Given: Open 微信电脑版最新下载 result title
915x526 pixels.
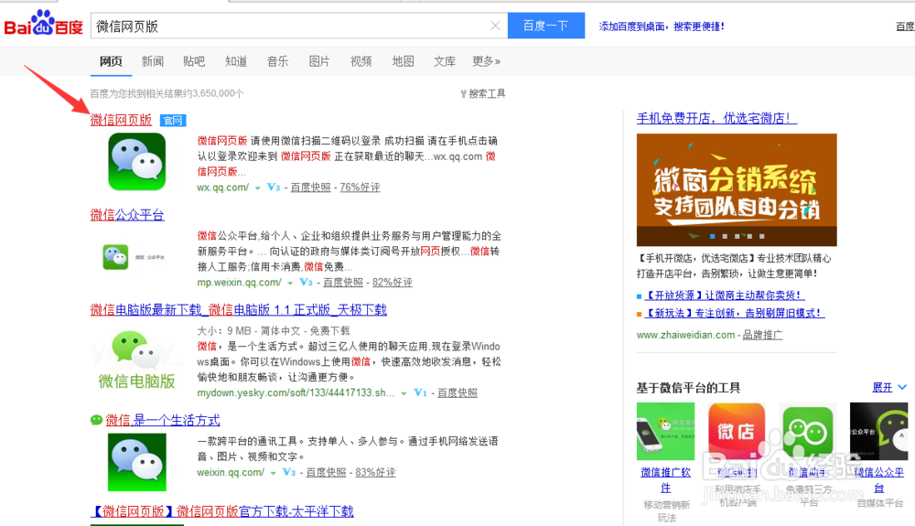Looking at the screenshot, I should [239, 309].
